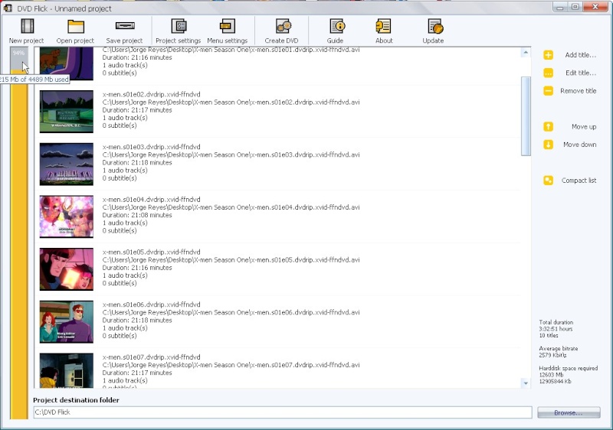Click title name x-men.s01e02.dvdrip.xvid-ffndvd
The image size is (613, 430).
coord(151,94)
